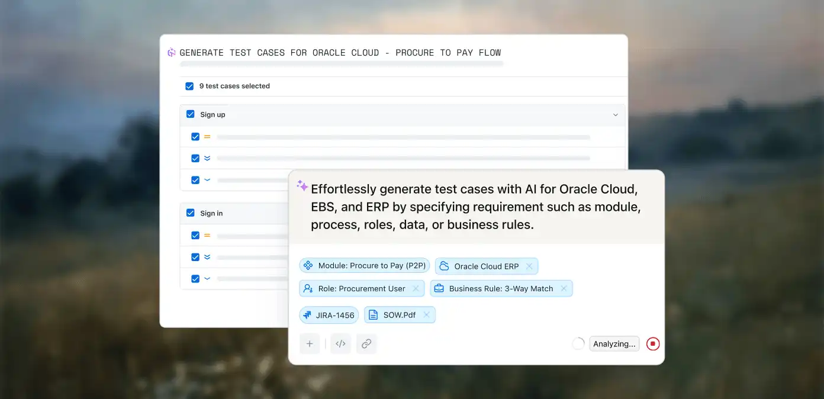This screenshot has width=824, height=399.
Task: Toggle the third checkbox under Sign in
Action: (195, 279)
